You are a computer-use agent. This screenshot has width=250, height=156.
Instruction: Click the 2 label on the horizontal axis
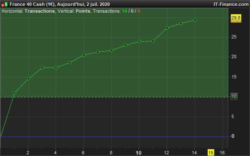point(28,153)
